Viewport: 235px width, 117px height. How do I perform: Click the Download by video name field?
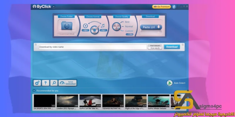93,47
